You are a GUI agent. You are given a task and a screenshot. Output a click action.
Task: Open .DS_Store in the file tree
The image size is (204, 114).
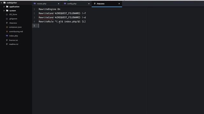pyautogui.click(x=13, y=15)
